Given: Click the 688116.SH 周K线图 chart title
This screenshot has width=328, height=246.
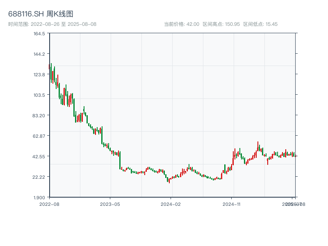Looking at the screenshot, I should 41,14.
